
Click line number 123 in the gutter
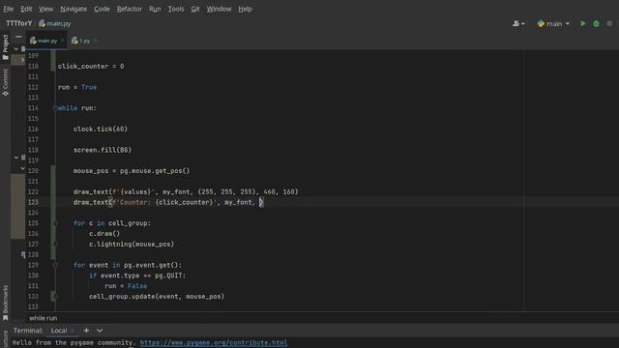tap(33, 202)
